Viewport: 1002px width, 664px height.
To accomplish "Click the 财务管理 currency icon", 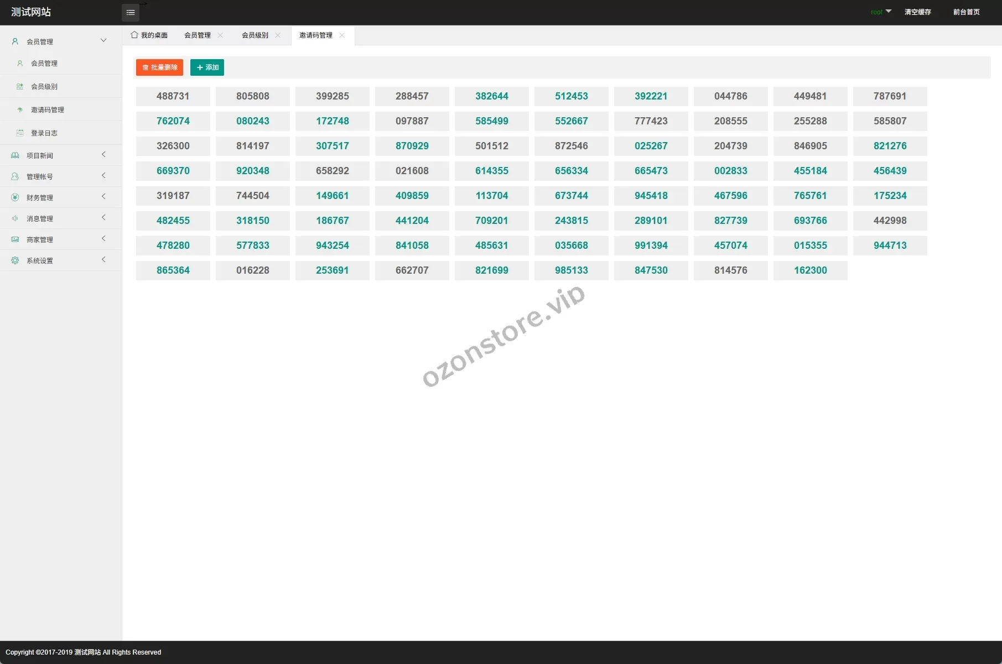I will click(x=15, y=197).
